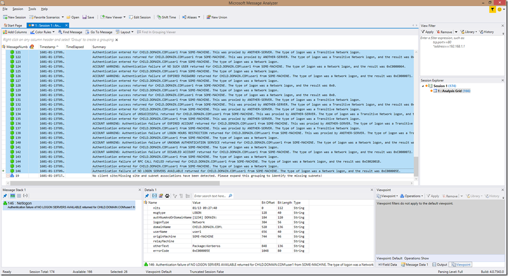Collapse the Session 1 tree node

coord(423,86)
